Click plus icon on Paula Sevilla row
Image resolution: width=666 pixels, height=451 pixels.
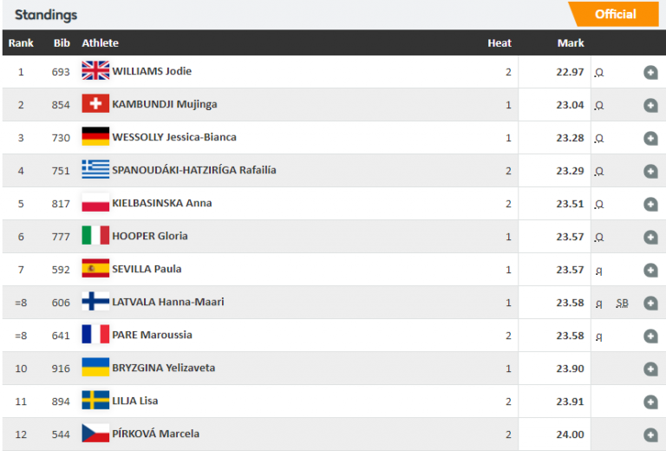650,271
